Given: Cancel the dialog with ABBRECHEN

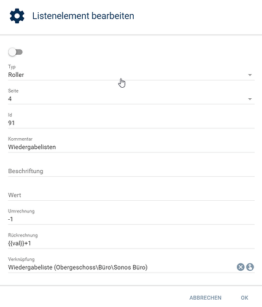Looking at the screenshot, I should point(206,298).
